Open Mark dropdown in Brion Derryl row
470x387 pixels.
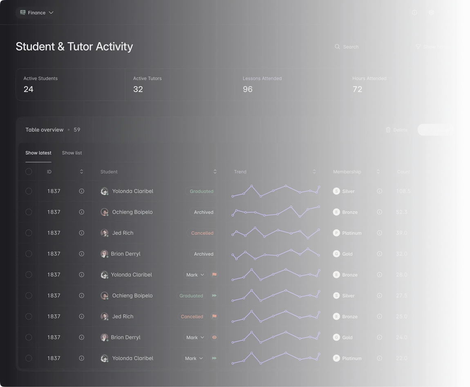pos(195,337)
